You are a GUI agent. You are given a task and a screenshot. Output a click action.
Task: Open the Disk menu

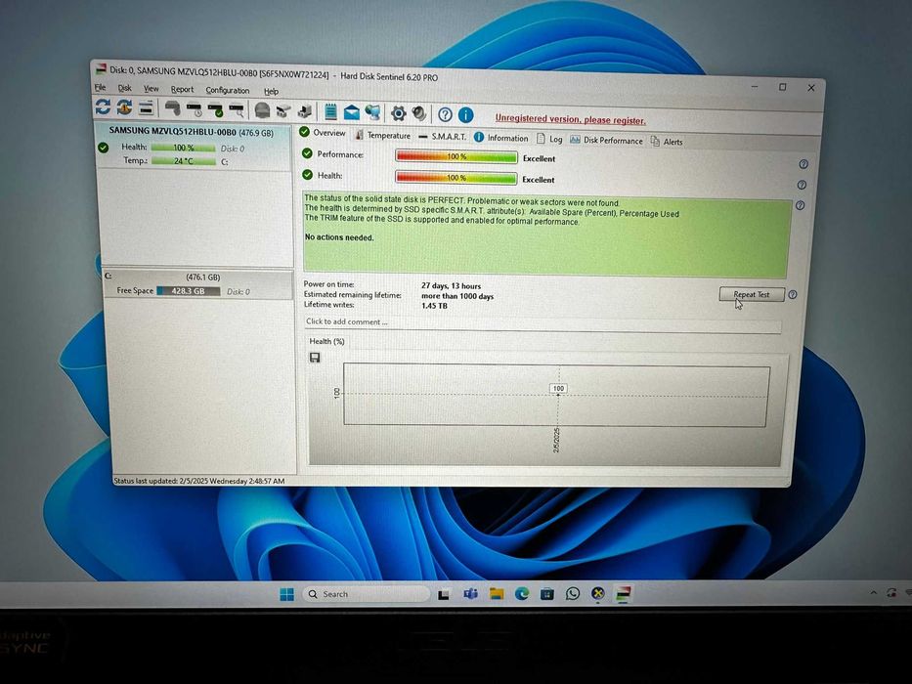pos(124,88)
